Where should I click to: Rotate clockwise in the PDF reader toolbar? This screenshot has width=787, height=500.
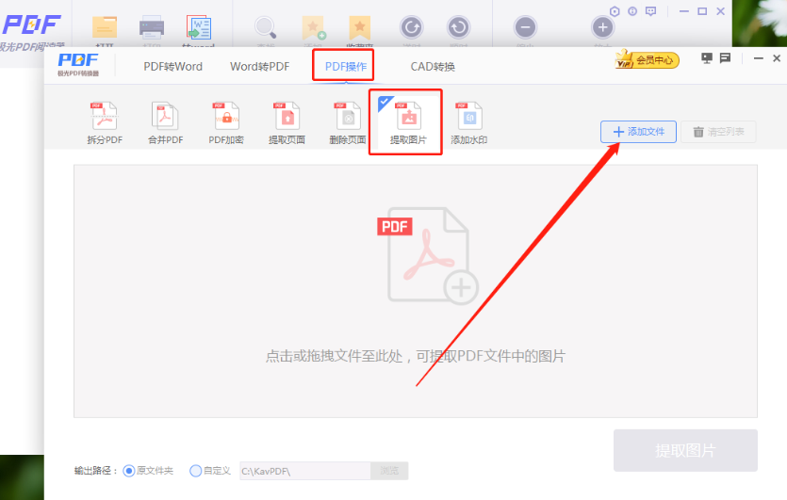point(458,27)
